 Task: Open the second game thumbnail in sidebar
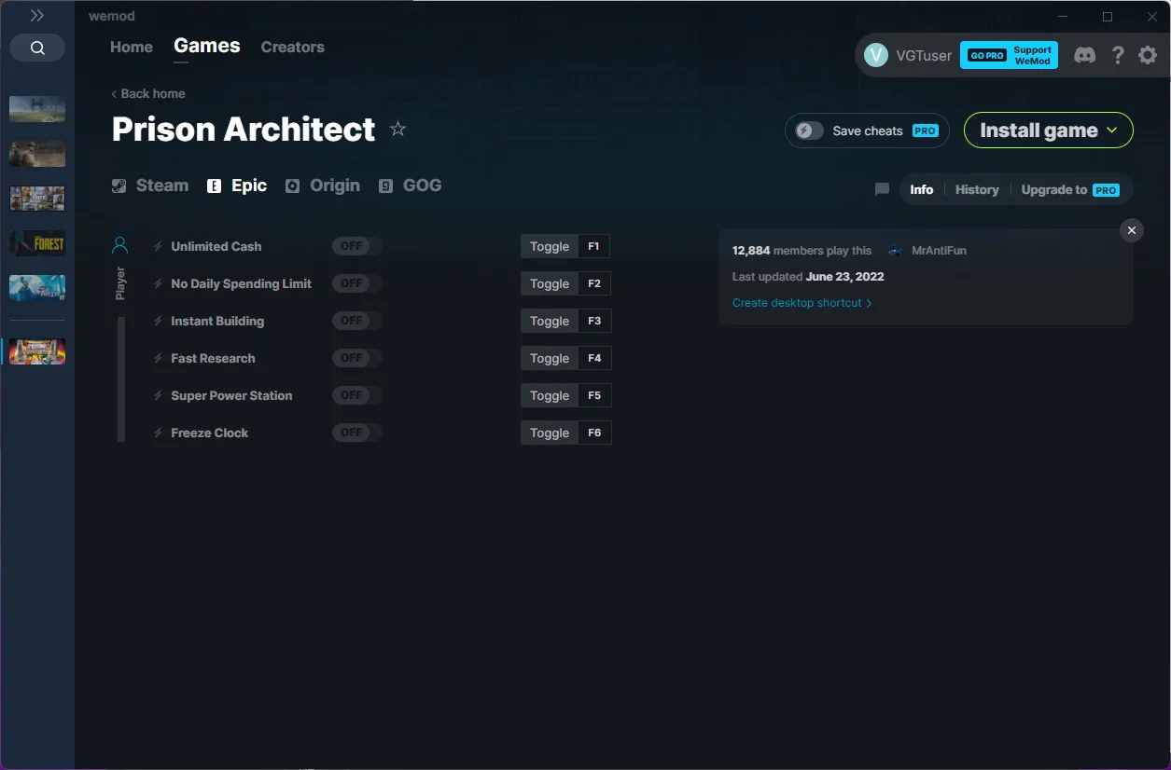[x=37, y=154]
